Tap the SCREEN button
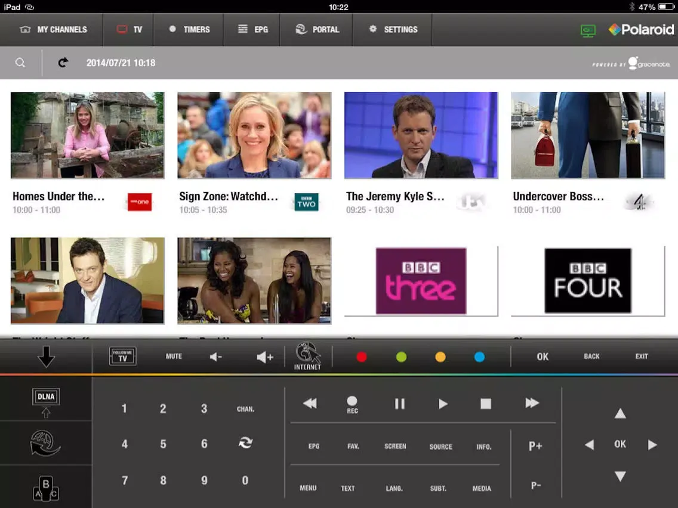 click(395, 446)
